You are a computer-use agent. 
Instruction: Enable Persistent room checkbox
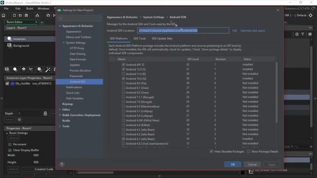(10, 144)
